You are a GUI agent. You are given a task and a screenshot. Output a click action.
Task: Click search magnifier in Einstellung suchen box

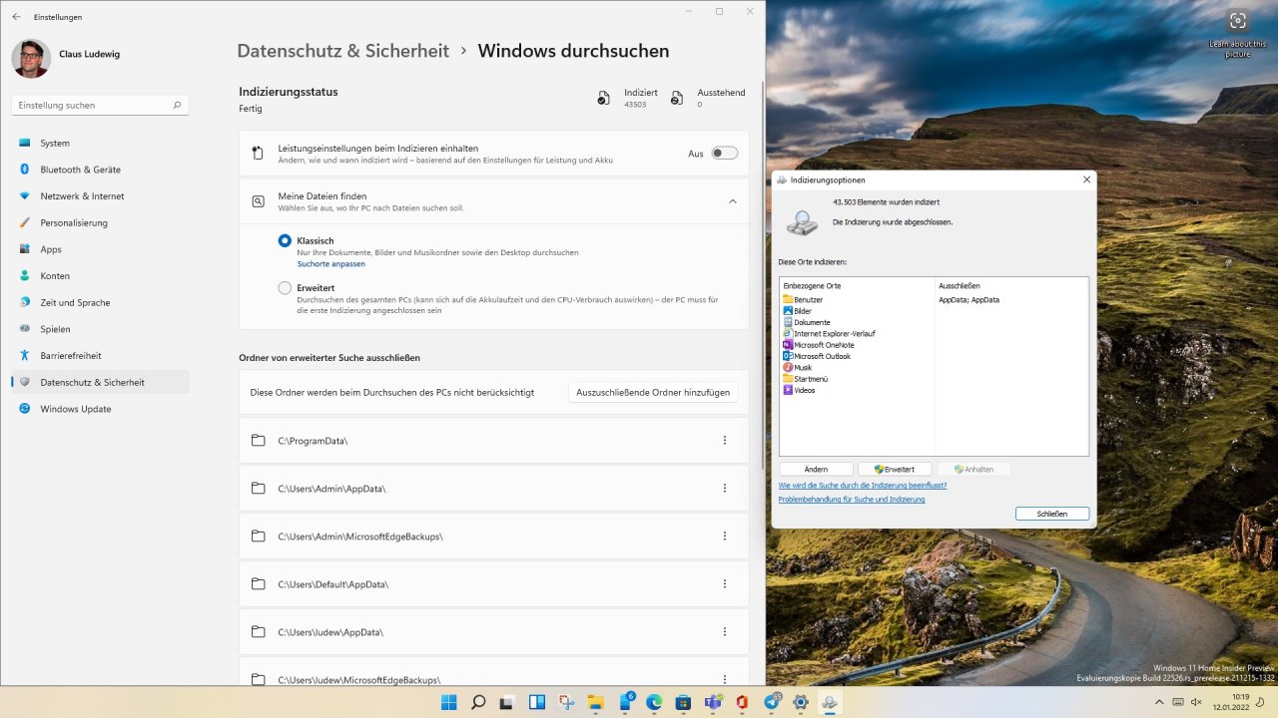[177, 105]
